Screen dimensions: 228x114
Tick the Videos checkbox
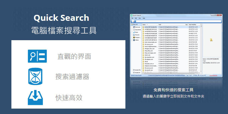tap(132, 40)
